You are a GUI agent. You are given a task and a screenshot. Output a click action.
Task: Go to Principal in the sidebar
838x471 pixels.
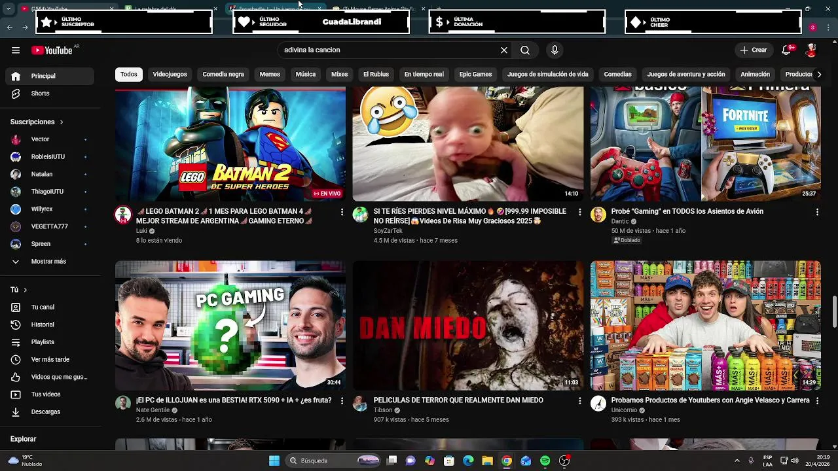(x=50, y=76)
